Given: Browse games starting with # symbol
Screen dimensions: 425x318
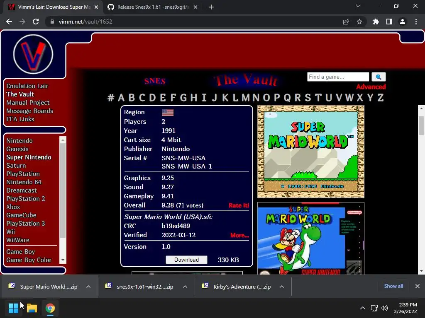Looking at the screenshot, I should click(x=110, y=97).
